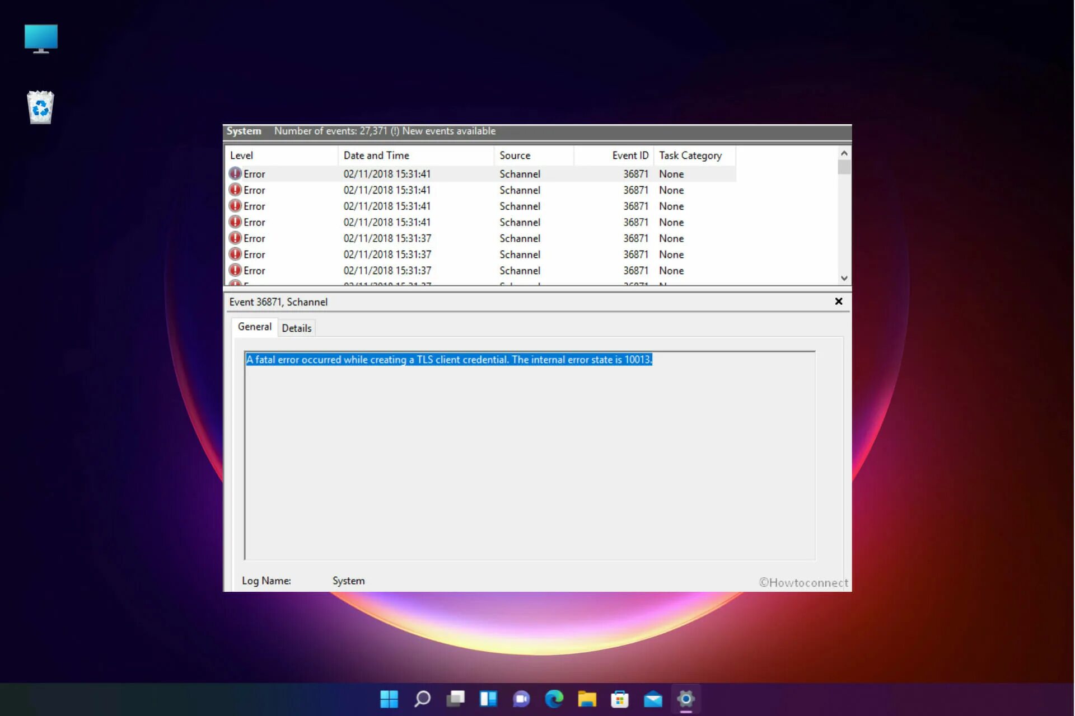
Task: Click the Windows Start button
Action: tap(389, 699)
